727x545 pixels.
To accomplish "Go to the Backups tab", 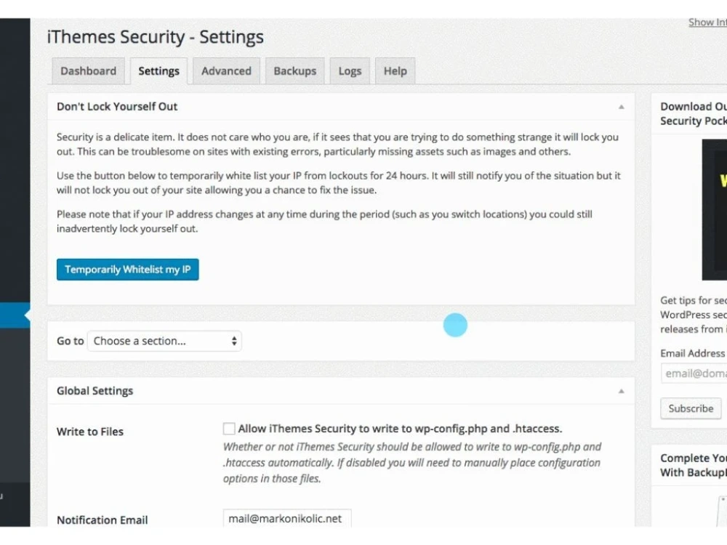I will [294, 71].
